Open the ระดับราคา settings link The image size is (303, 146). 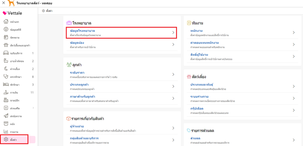coord(77,73)
